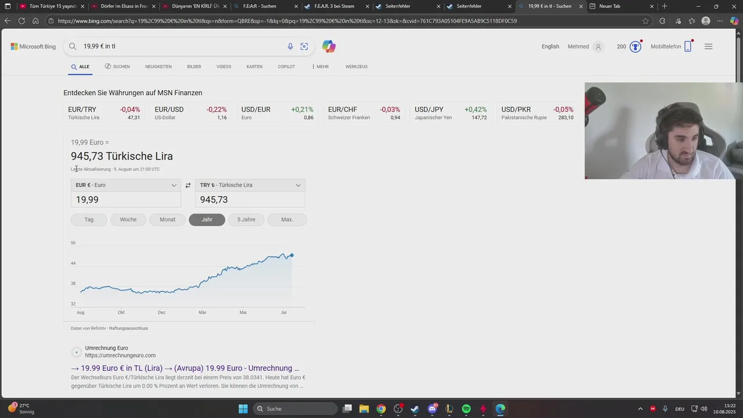Image resolution: width=743 pixels, height=418 pixels.
Task: Select Monat chart range
Action: point(168,219)
